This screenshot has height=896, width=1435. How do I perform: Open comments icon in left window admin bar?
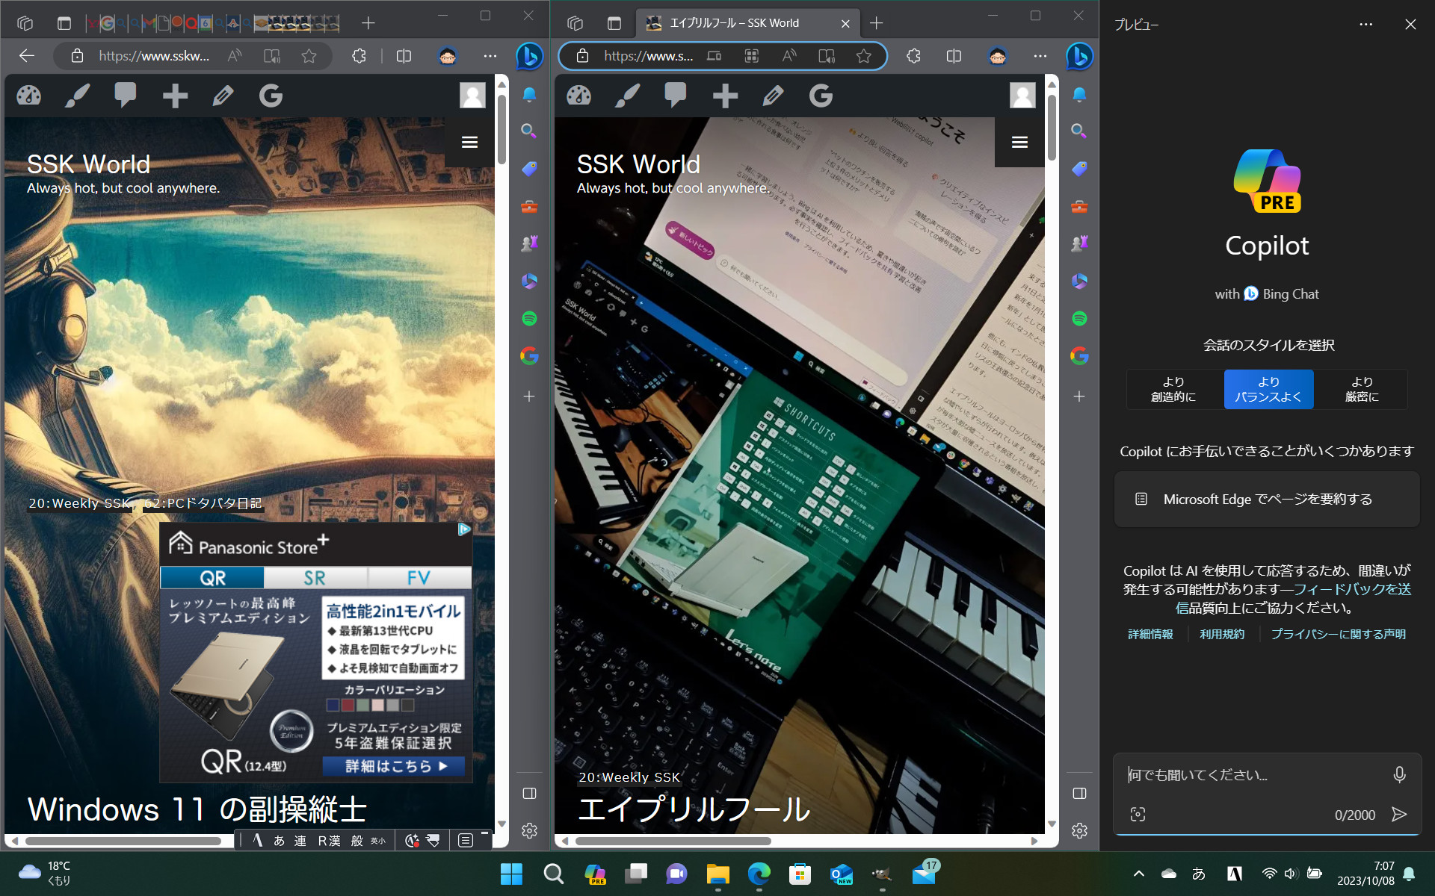(126, 96)
